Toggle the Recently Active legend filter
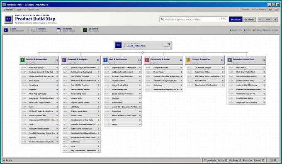The height and width of the screenshot is (164, 282). [236, 30]
